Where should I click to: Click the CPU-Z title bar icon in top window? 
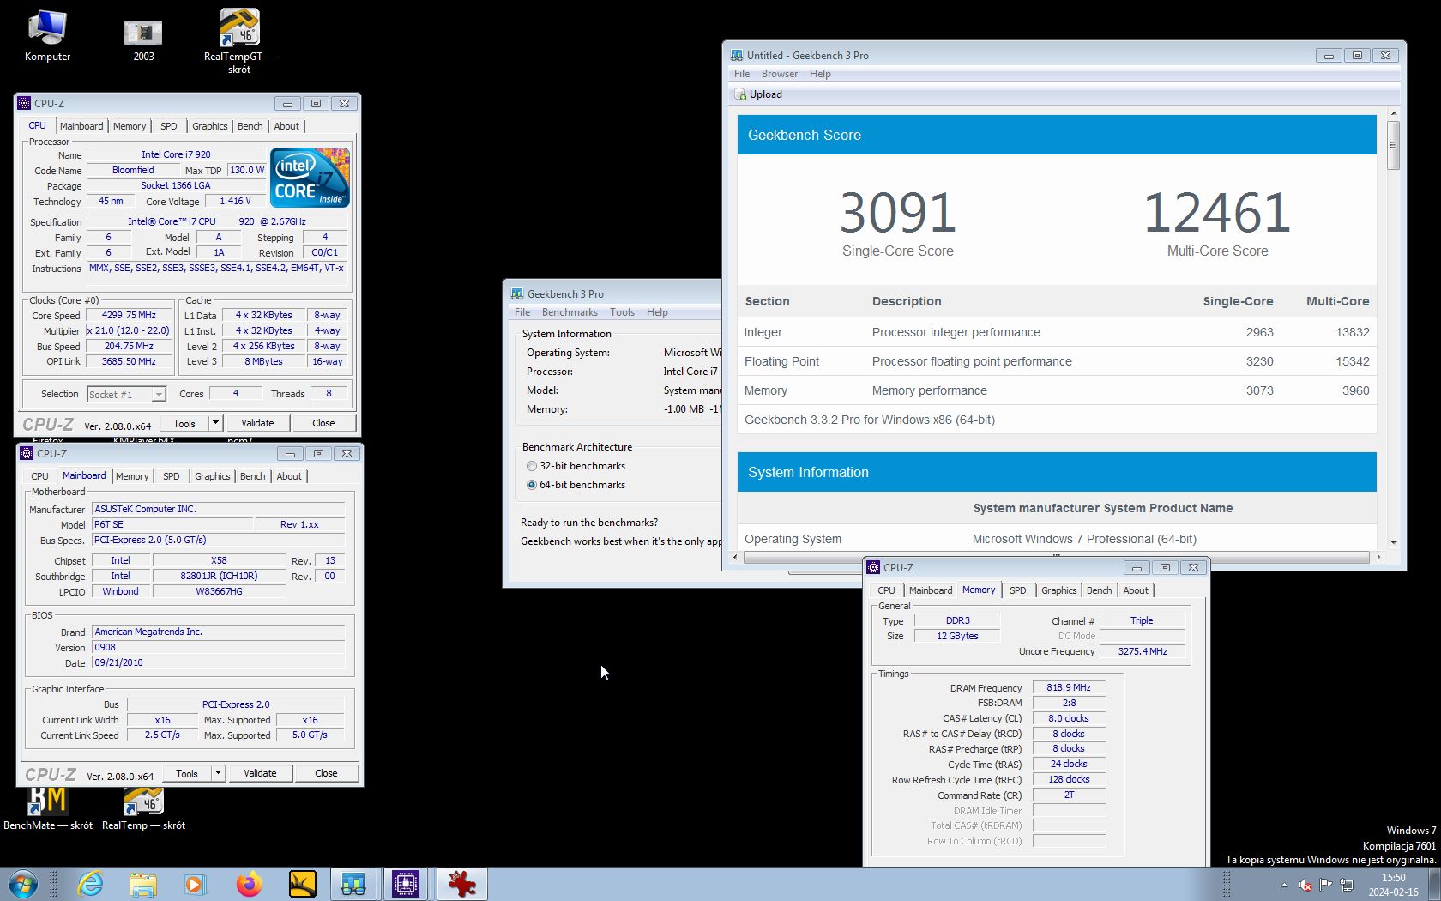[x=25, y=103]
